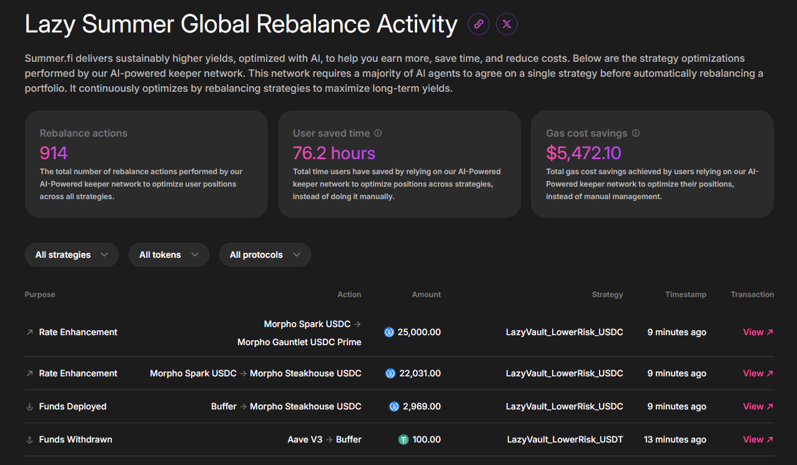Click the Amount column header

coord(426,295)
